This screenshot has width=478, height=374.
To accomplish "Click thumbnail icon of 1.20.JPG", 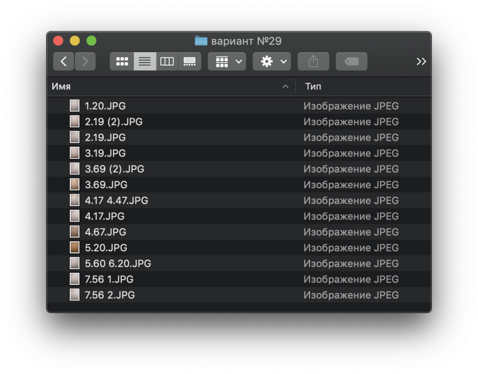I will 75,105.
